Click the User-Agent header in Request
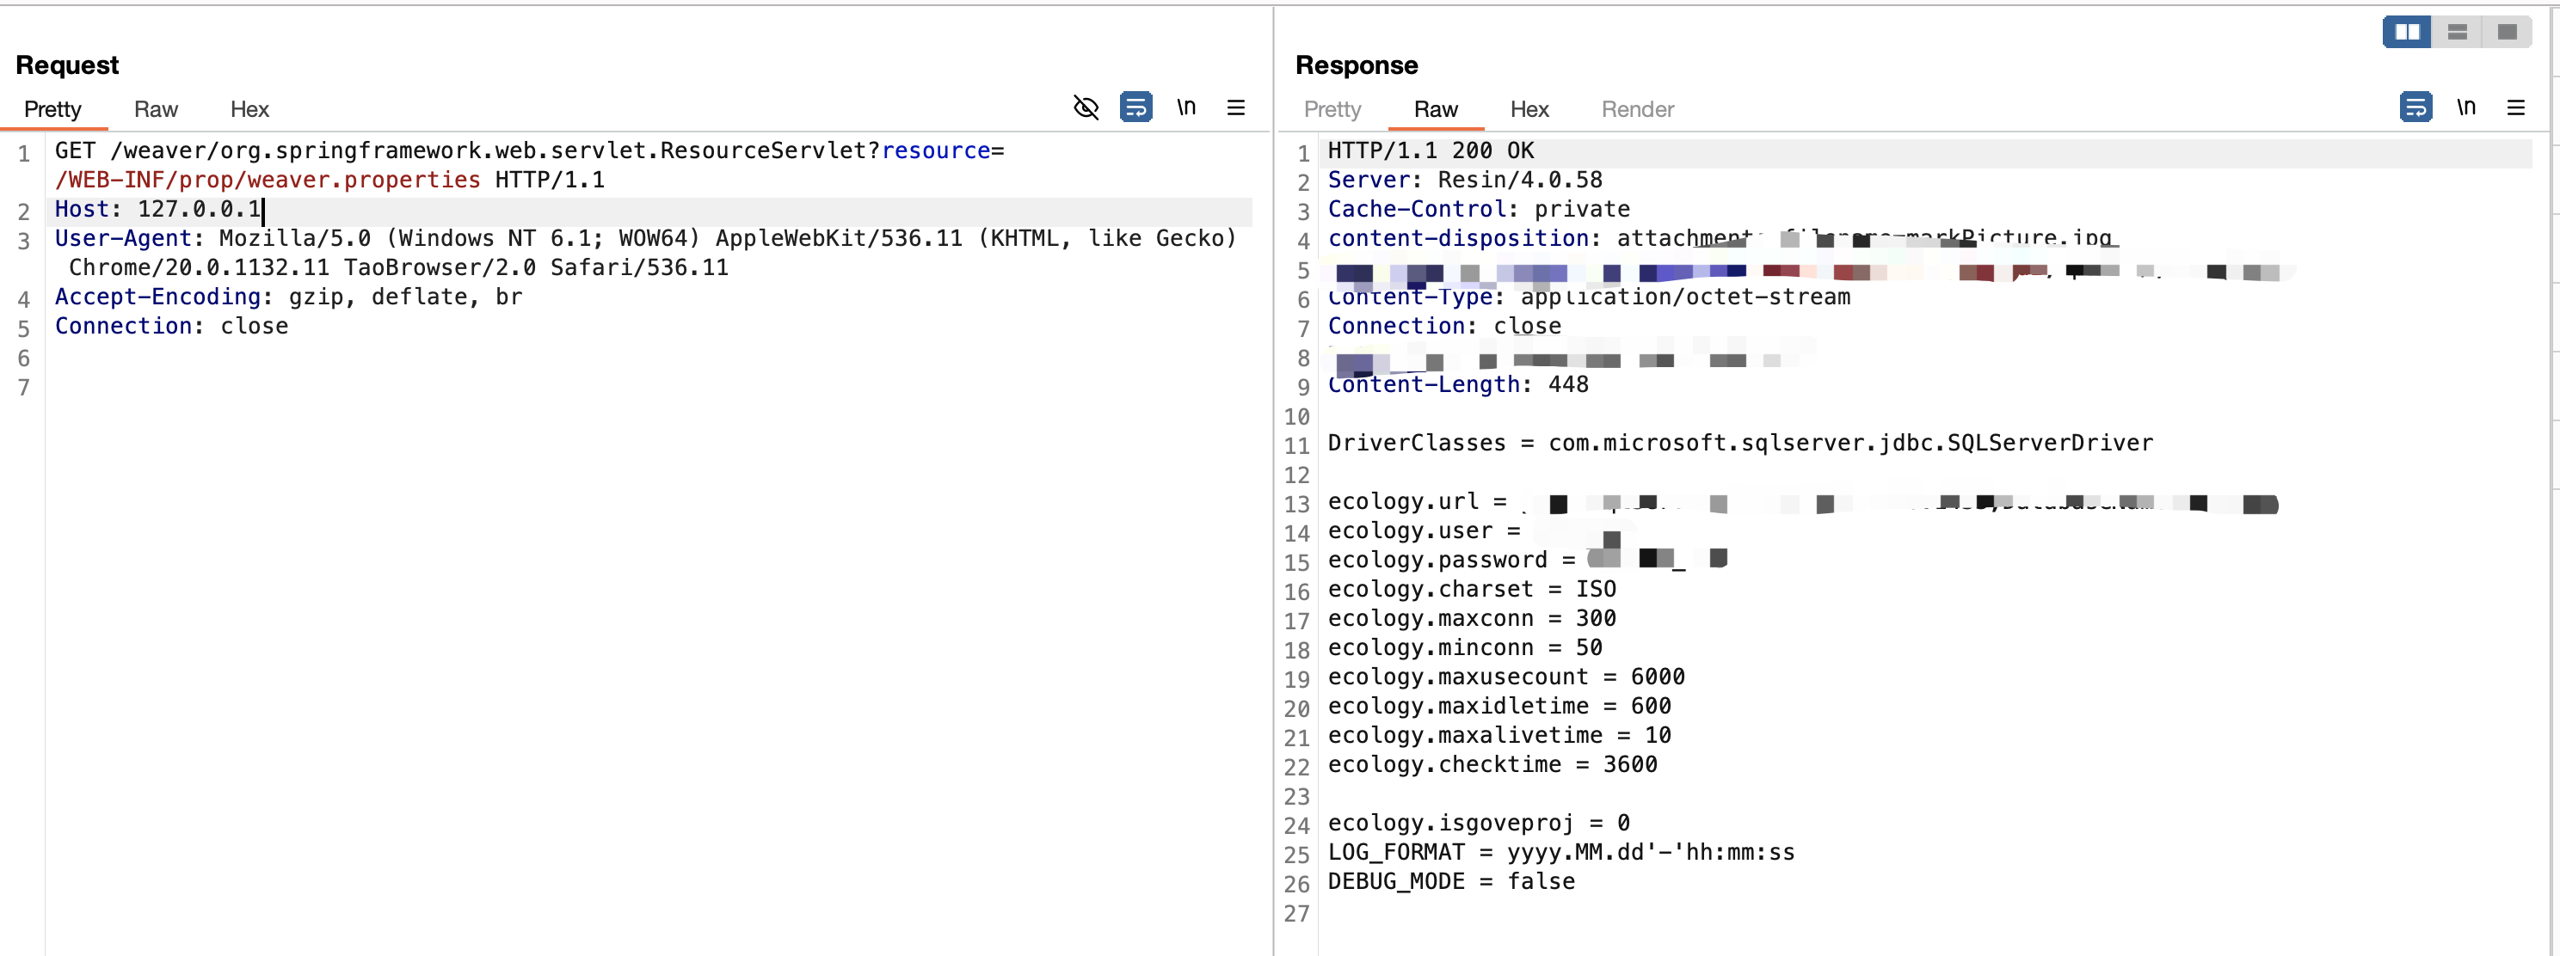This screenshot has height=956, width=2560. [646, 253]
